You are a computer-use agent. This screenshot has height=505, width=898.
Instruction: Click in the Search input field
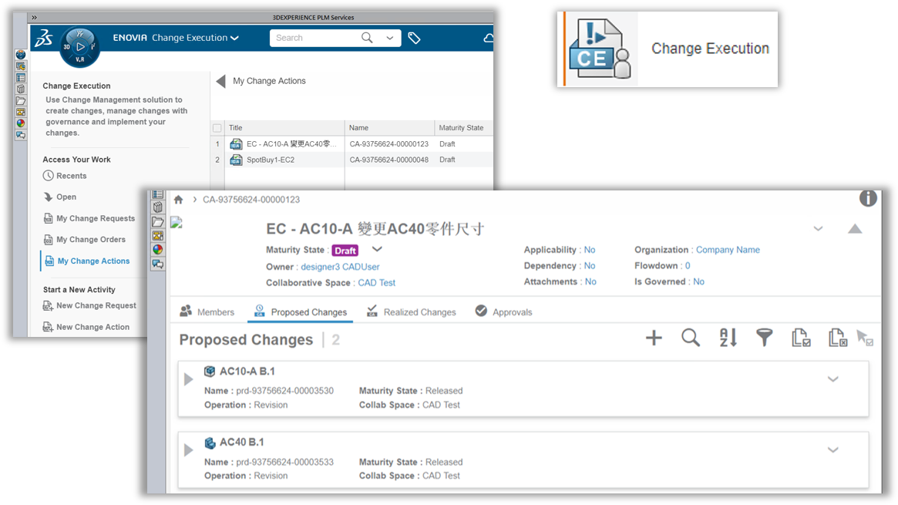316,38
